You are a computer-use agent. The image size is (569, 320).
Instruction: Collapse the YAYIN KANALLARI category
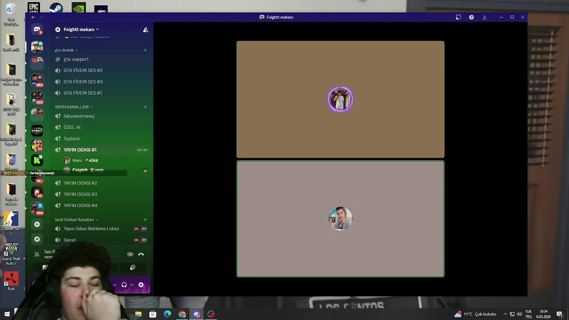point(74,107)
